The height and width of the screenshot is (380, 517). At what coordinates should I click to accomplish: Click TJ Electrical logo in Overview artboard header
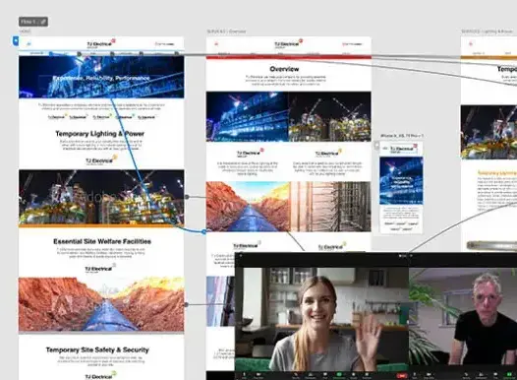(288, 44)
